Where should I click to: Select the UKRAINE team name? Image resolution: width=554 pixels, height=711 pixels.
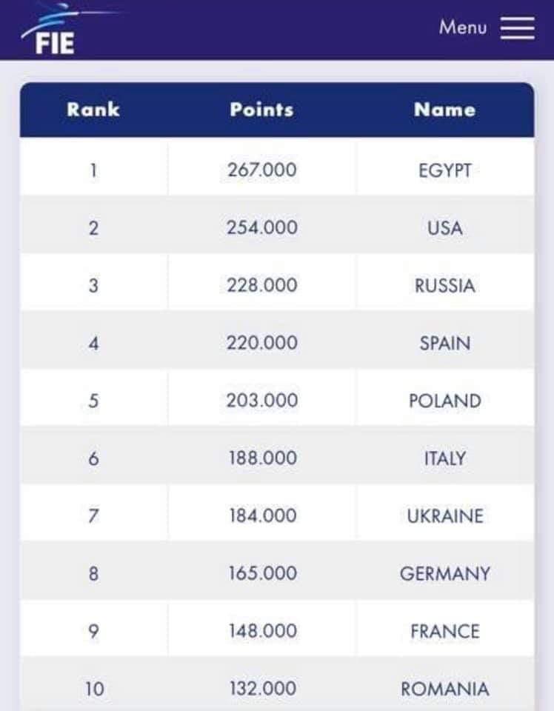point(444,515)
